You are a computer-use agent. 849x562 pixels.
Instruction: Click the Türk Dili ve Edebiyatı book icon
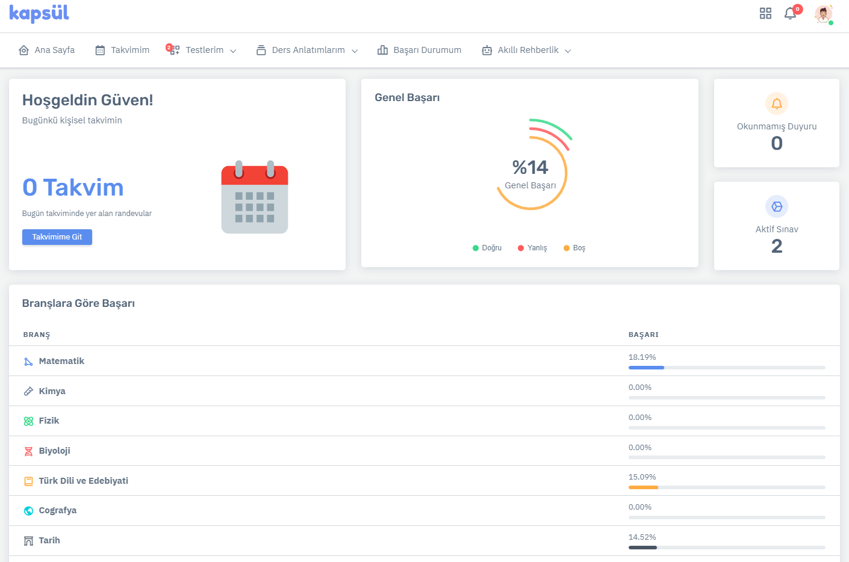click(28, 481)
